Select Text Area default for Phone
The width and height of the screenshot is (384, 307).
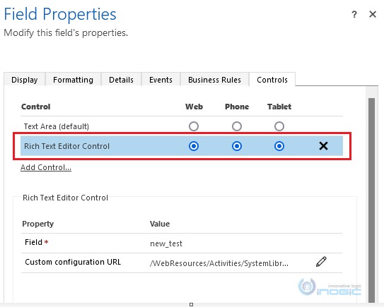point(237,126)
